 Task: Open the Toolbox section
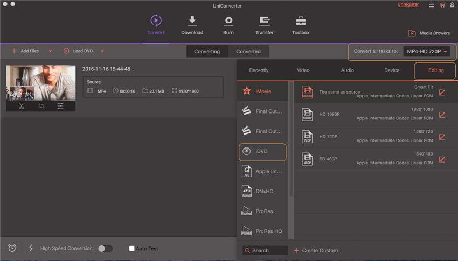[x=301, y=25]
